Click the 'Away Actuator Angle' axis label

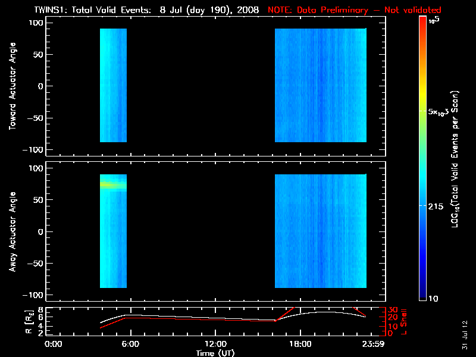coord(12,231)
